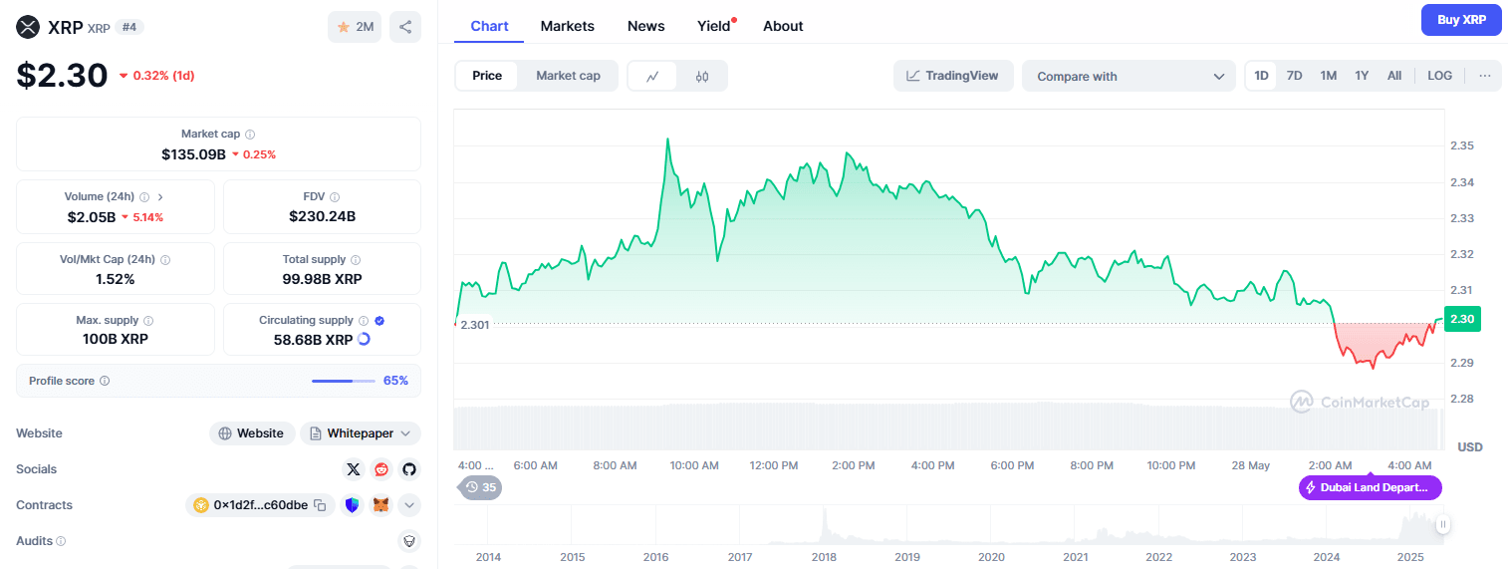1508x569 pixels.
Task: Select the 1Y time range
Action: (1362, 76)
